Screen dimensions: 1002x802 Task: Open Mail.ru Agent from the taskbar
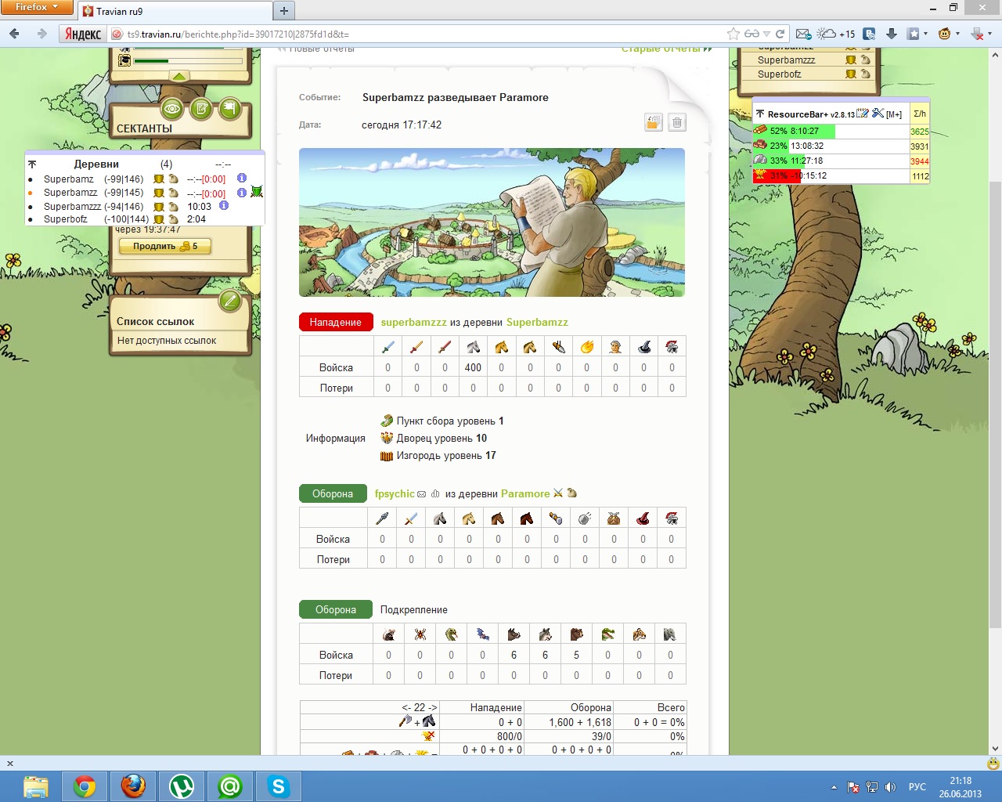230,786
